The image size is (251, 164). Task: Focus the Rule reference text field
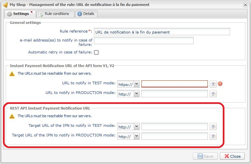[x=162, y=32]
